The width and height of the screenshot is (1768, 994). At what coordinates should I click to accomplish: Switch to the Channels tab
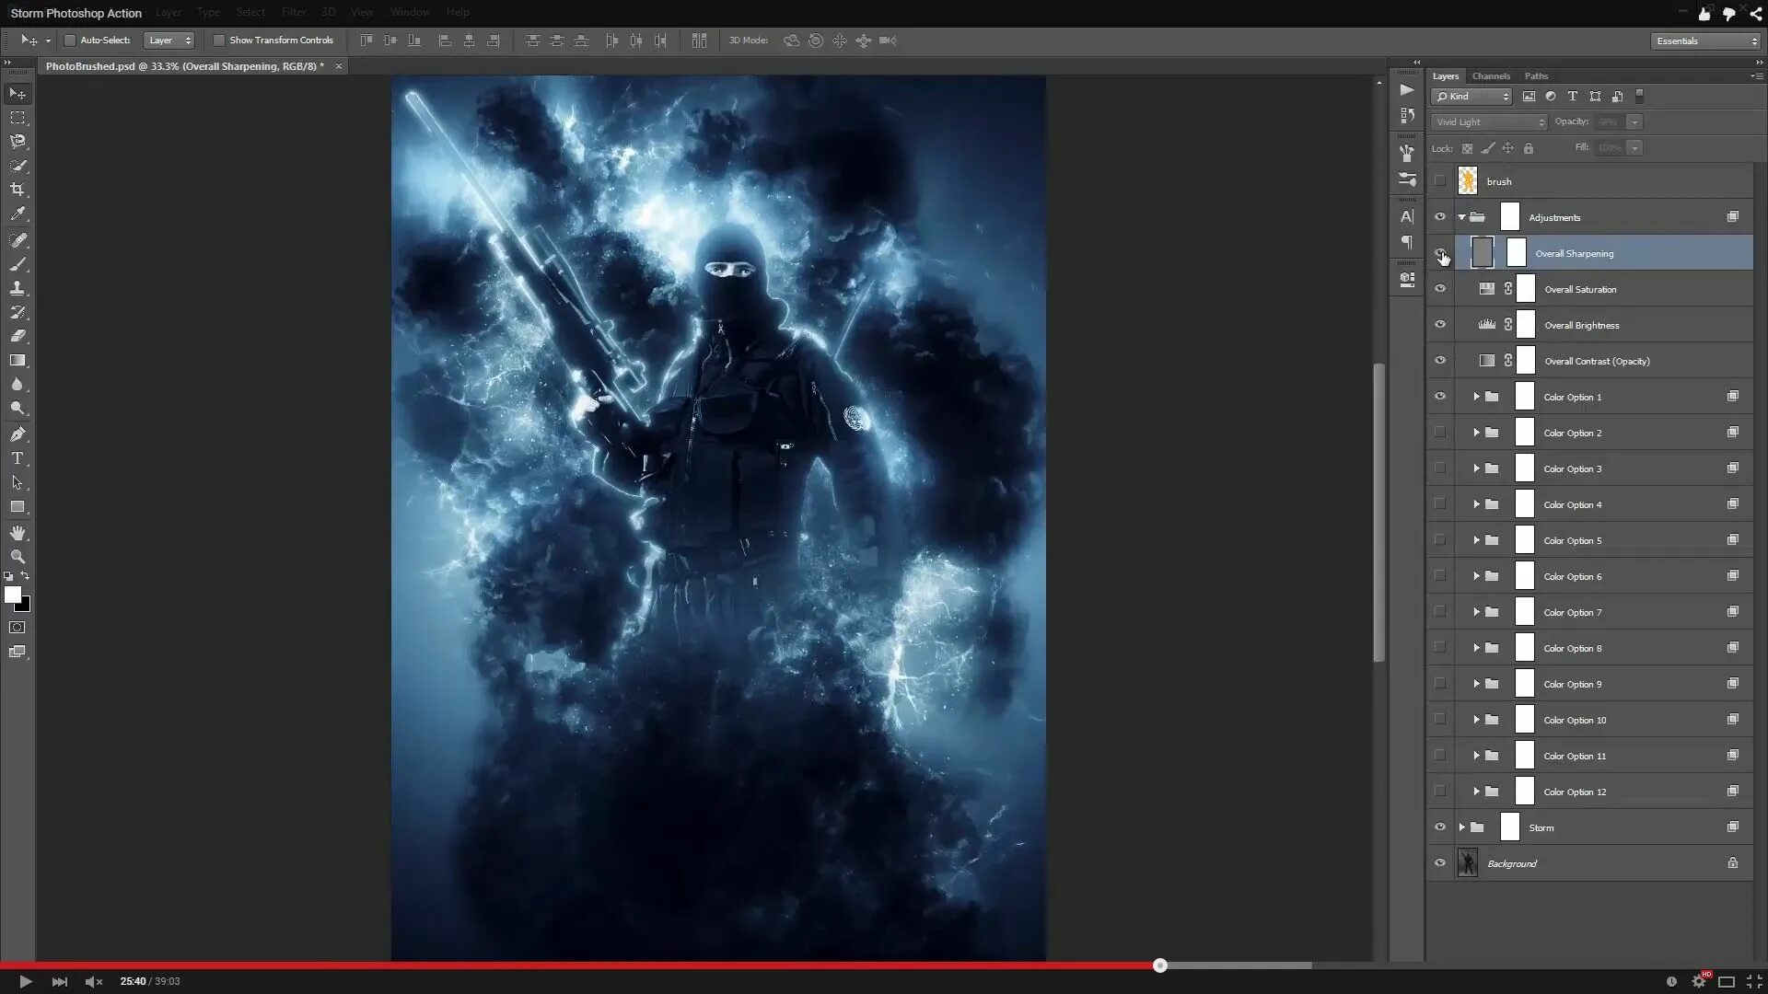click(1490, 76)
